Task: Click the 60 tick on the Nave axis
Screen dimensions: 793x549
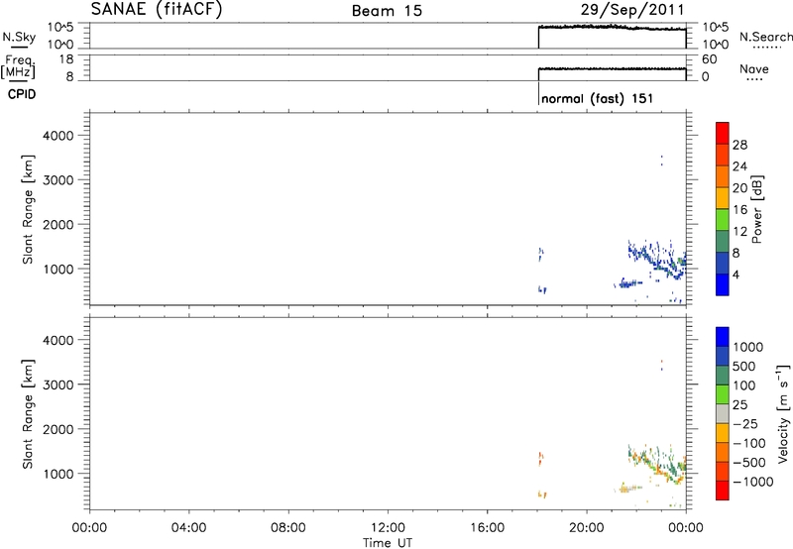Action: click(x=710, y=59)
